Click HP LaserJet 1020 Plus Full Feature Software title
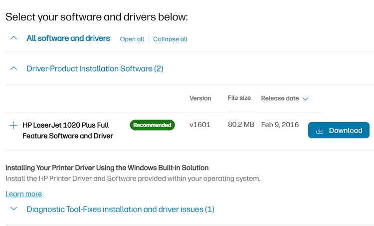Screen dimensions: 374x226 pos(68,131)
